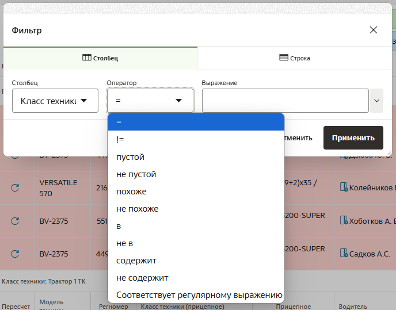This screenshot has width=396, height=310.
Task: Switch to the Столбец tab
Action: click(100, 58)
